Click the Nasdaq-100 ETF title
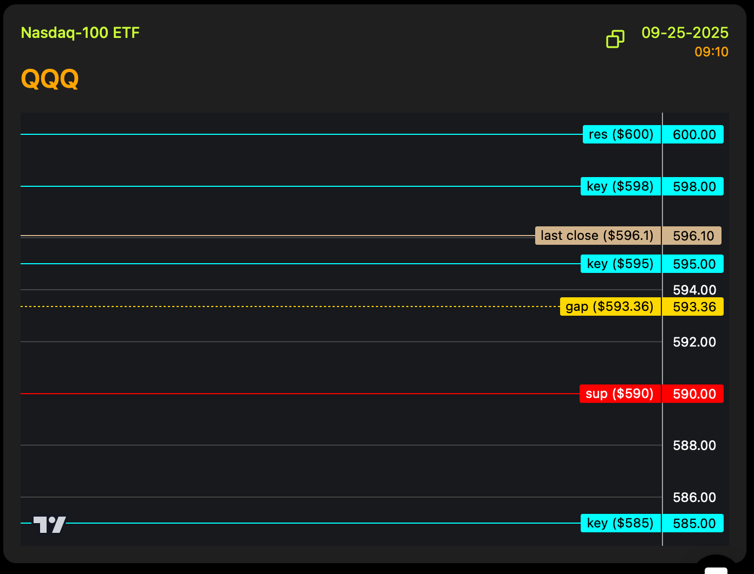This screenshot has height=574, width=754. coord(80,33)
